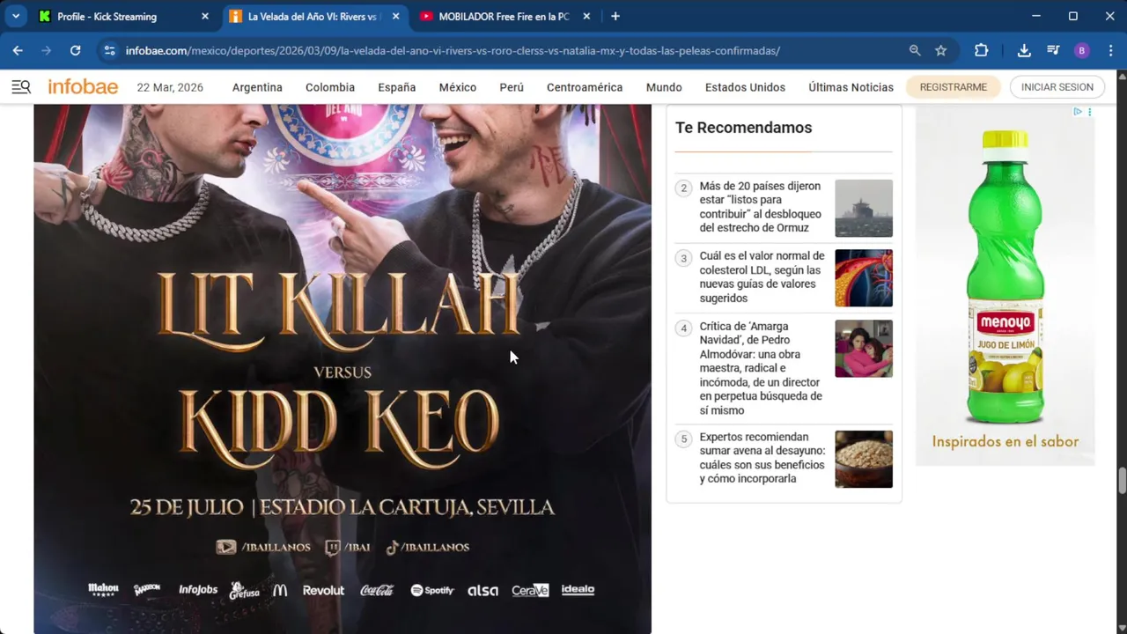Image resolution: width=1127 pixels, height=634 pixels.
Task: Open the Perú section
Action: point(512,87)
